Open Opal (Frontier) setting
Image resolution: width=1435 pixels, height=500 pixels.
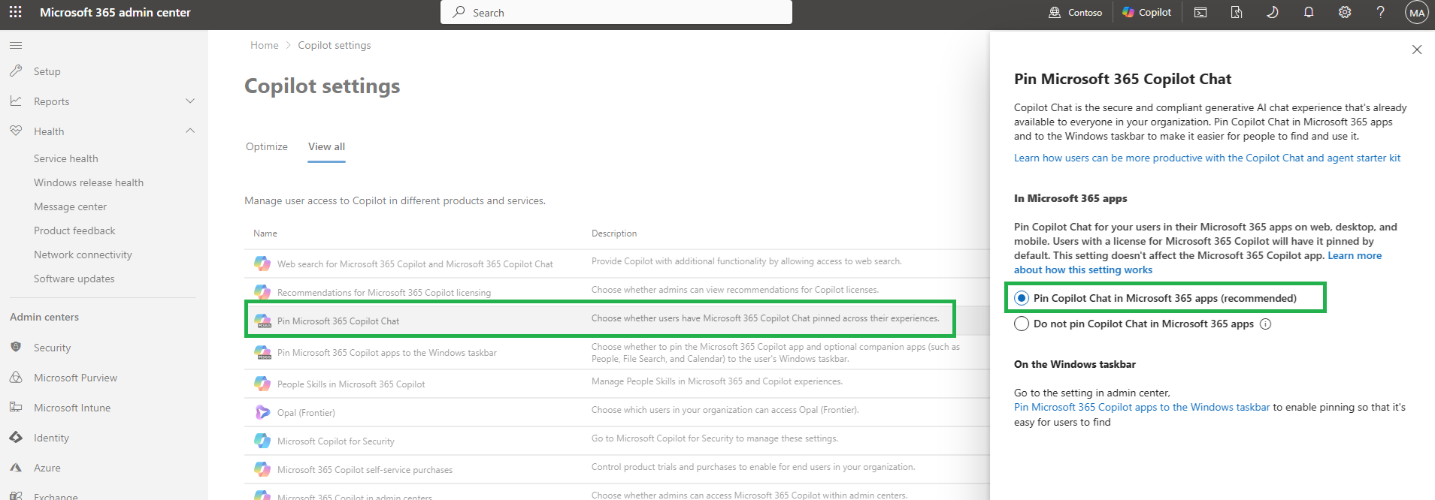click(306, 413)
